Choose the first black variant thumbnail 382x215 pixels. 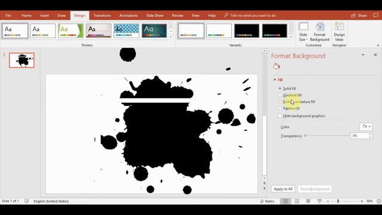point(247,30)
